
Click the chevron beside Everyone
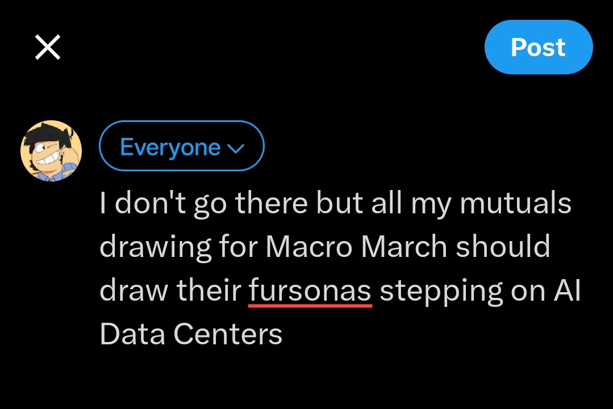[235, 149]
